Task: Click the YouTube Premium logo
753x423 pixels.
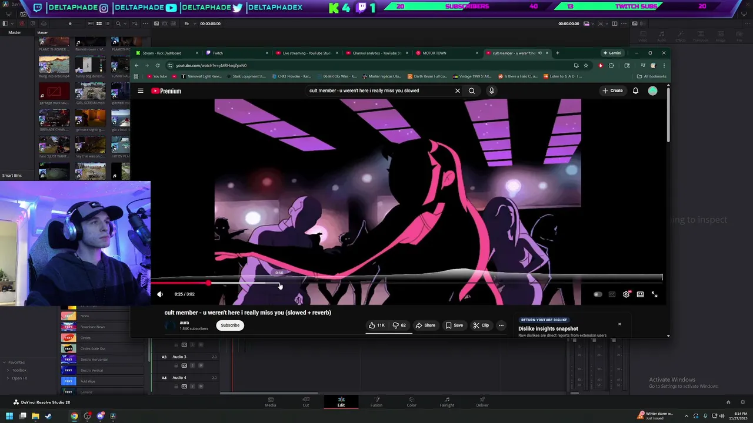Action: point(166,91)
